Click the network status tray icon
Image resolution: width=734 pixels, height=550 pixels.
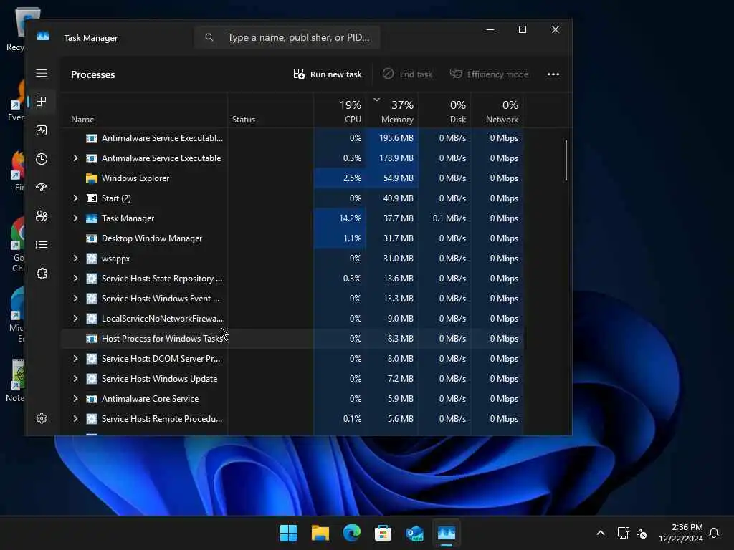(623, 533)
